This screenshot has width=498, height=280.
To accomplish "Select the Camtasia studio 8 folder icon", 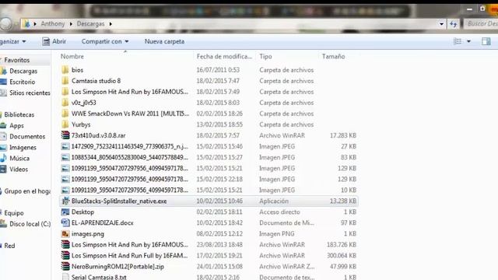I will point(65,81).
